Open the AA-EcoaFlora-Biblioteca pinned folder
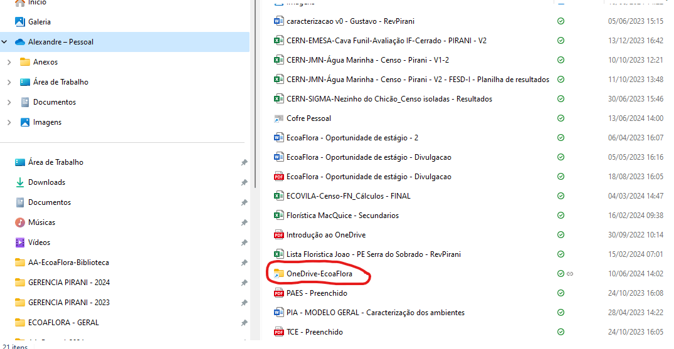The height and width of the screenshot is (349, 674). 68,262
